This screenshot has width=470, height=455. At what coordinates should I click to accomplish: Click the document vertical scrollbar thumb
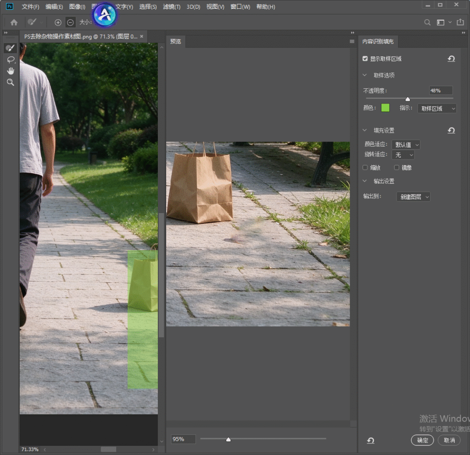tap(161, 275)
